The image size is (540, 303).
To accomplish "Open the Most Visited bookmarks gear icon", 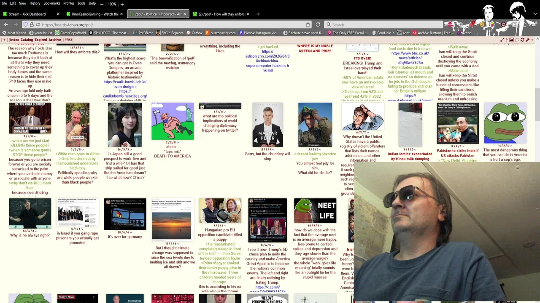I will tap(5, 33).
